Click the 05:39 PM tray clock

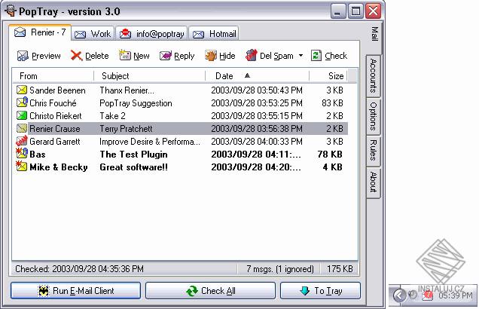pyautogui.click(x=455, y=295)
